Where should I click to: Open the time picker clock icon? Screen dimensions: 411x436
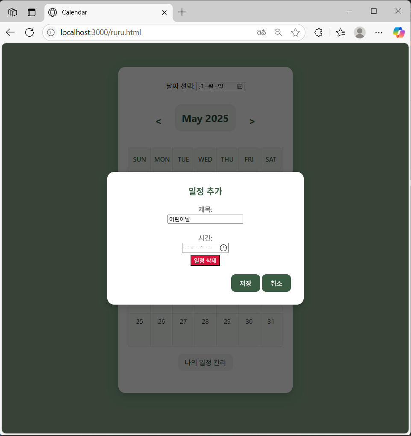pyautogui.click(x=223, y=248)
